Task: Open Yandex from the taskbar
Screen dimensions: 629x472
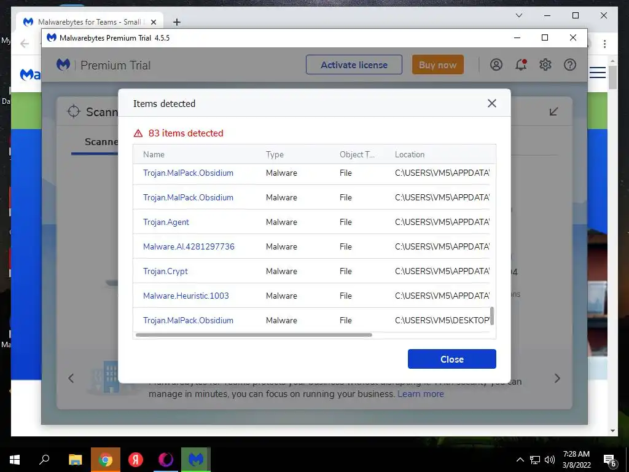Action: (x=136, y=460)
